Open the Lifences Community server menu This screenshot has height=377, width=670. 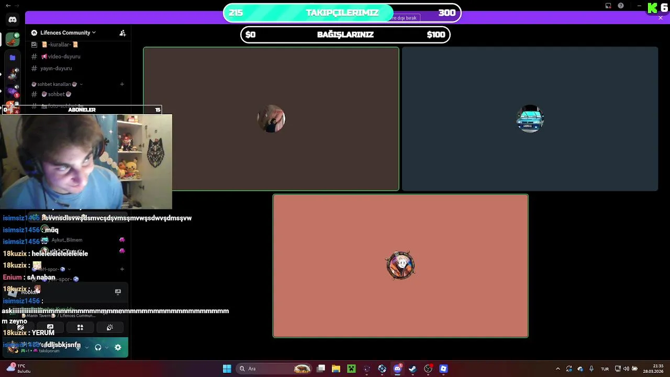pyautogui.click(x=63, y=32)
